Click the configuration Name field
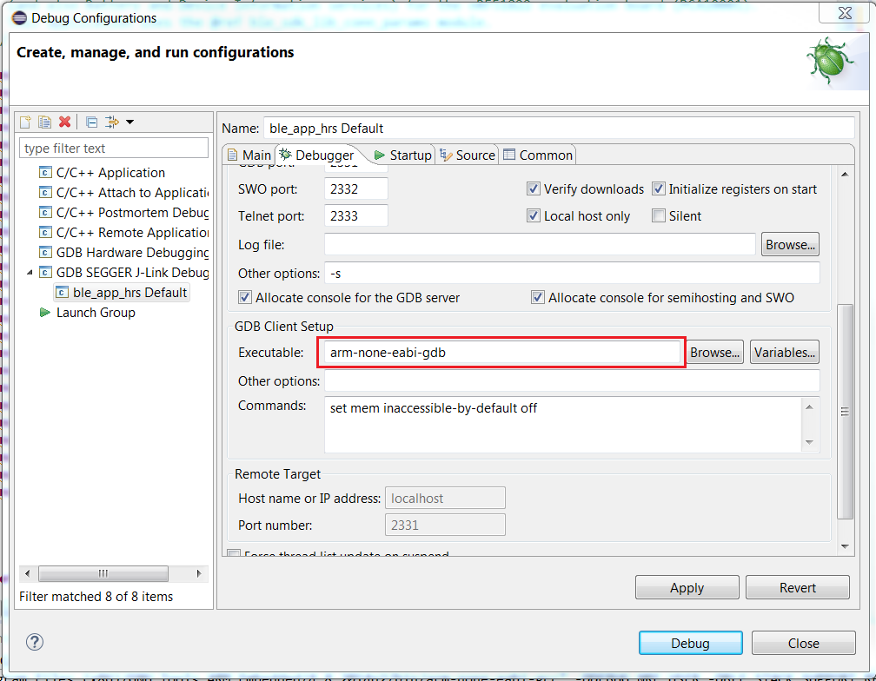Screen dimensions: 876x681 coord(559,129)
